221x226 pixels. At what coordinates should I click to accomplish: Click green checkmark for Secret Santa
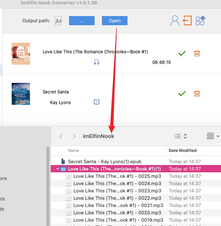[x=182, y=93]
